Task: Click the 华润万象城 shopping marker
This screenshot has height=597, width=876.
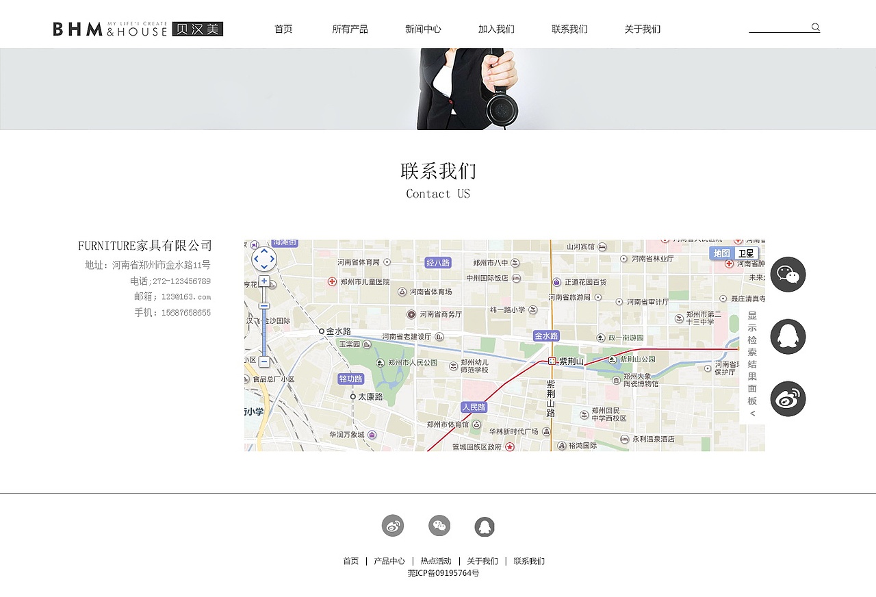Action: (x=372, y=435)
